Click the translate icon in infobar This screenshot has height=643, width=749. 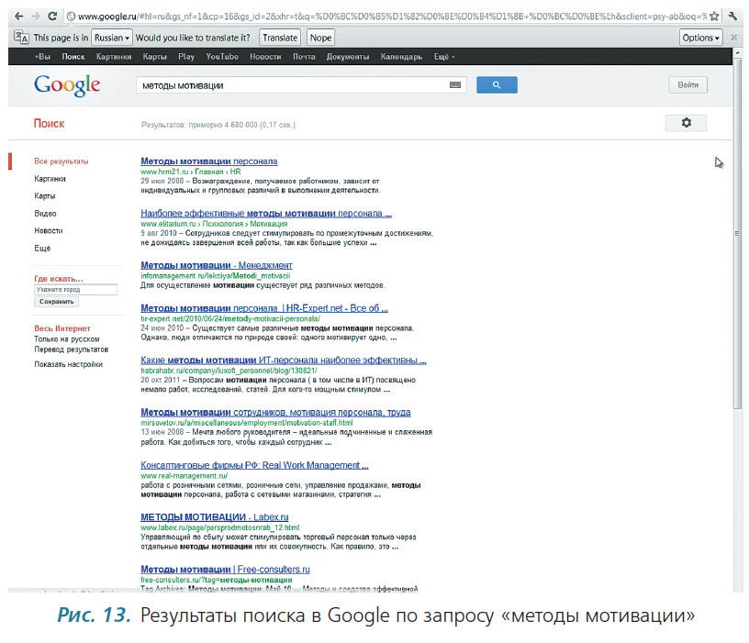point(21,38)
